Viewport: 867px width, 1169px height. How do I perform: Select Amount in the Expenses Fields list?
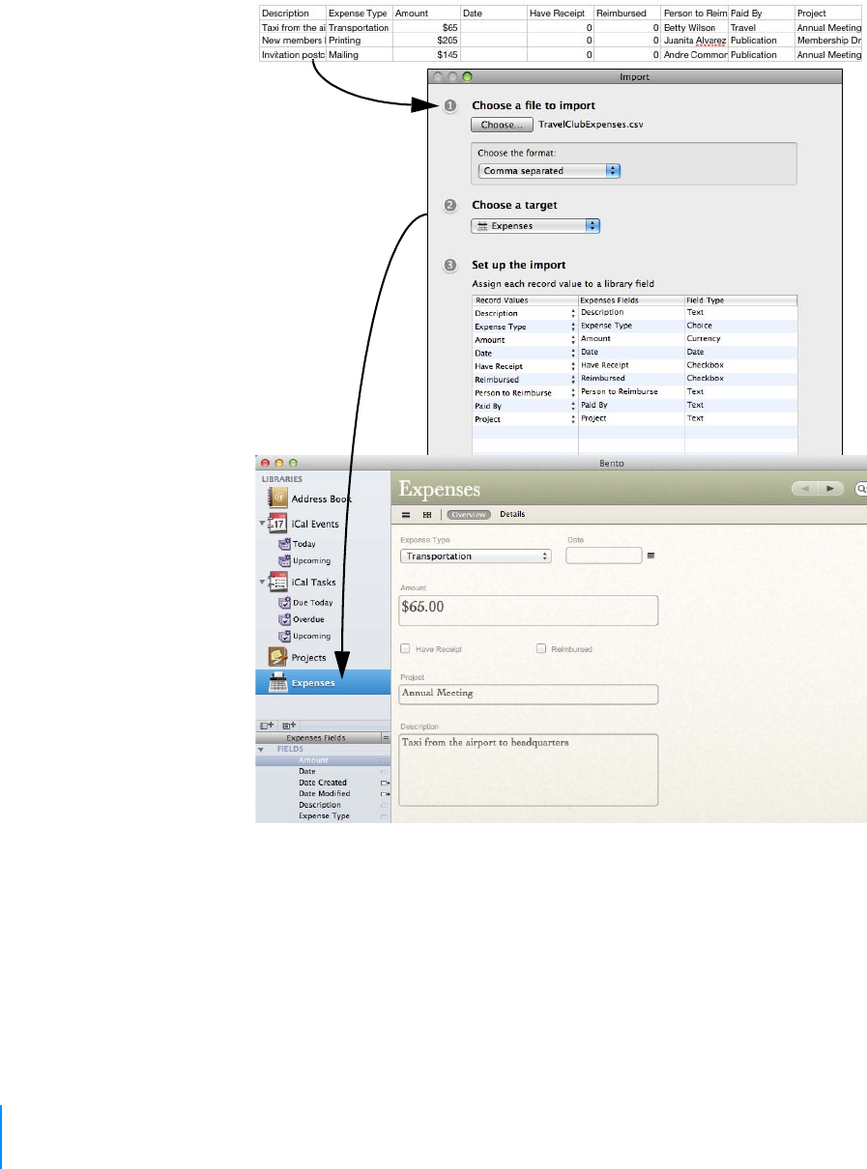click(x=323, y=760)
